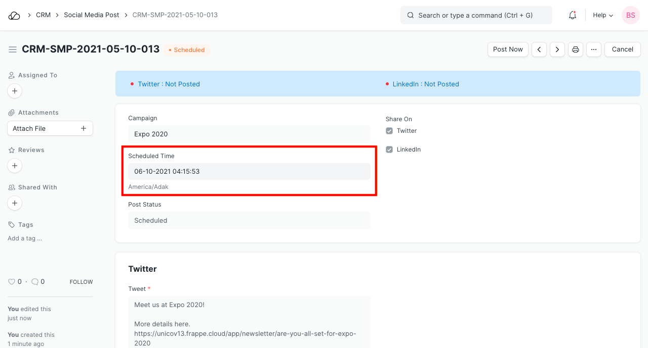Screen dimensions: 648x348
Task: Go to previous document arrow
Action: tap(539, 49)
